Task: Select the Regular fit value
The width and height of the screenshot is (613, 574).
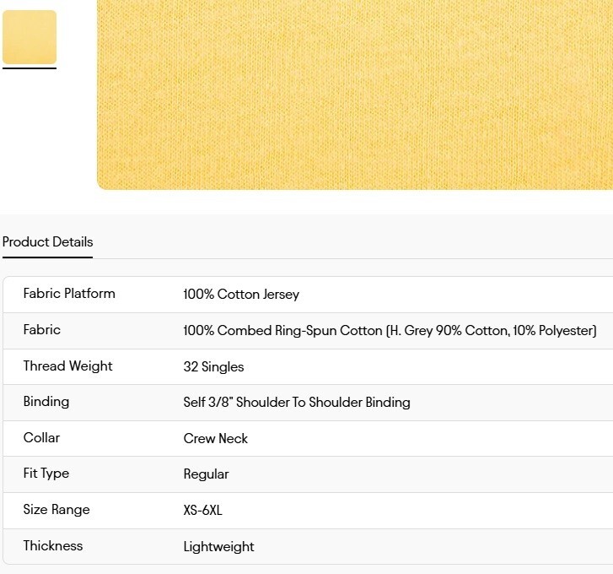Action: pos(206,474)
